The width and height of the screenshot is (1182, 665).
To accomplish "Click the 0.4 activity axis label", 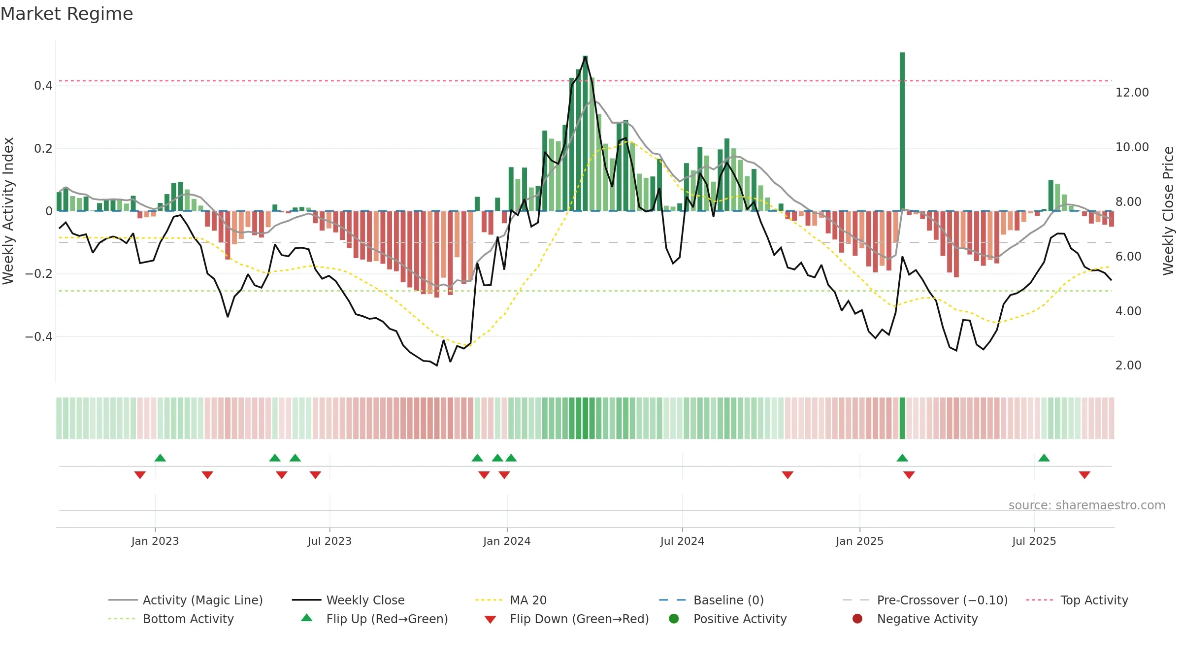I will pyautogui.click(x=43, y=86).
